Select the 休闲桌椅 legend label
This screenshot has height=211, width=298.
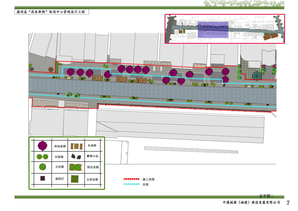[60, 146]
